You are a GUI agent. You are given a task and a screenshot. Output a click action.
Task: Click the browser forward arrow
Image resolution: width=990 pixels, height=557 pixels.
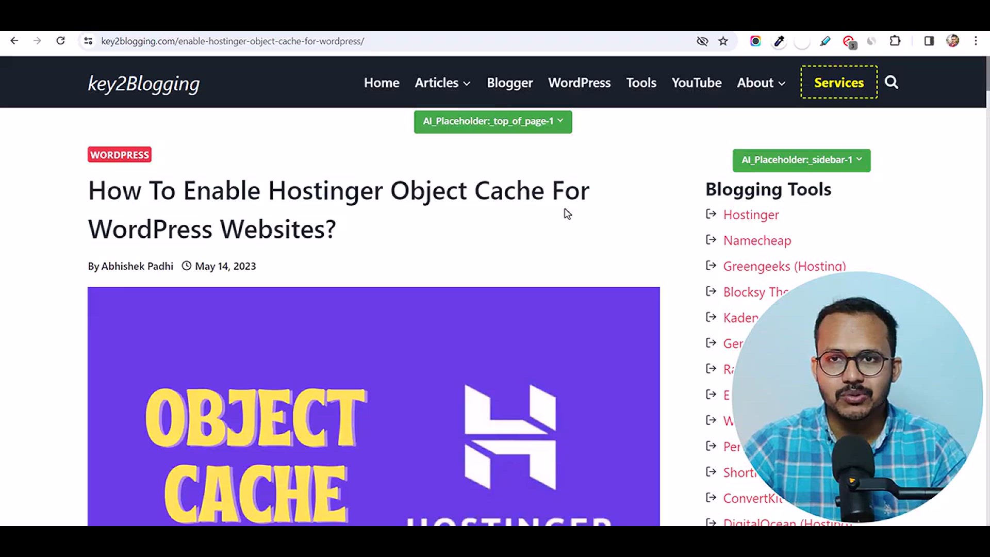[37, 41]
